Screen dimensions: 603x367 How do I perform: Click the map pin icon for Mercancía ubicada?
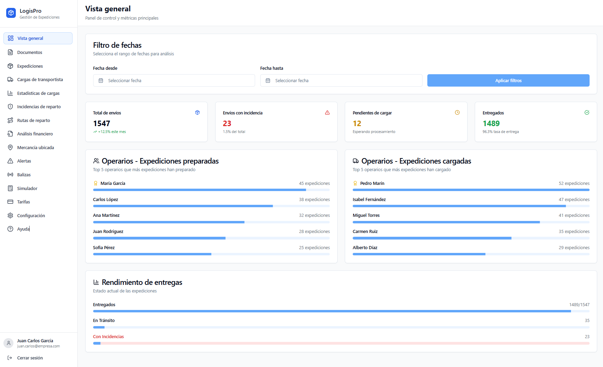[10, 147]
